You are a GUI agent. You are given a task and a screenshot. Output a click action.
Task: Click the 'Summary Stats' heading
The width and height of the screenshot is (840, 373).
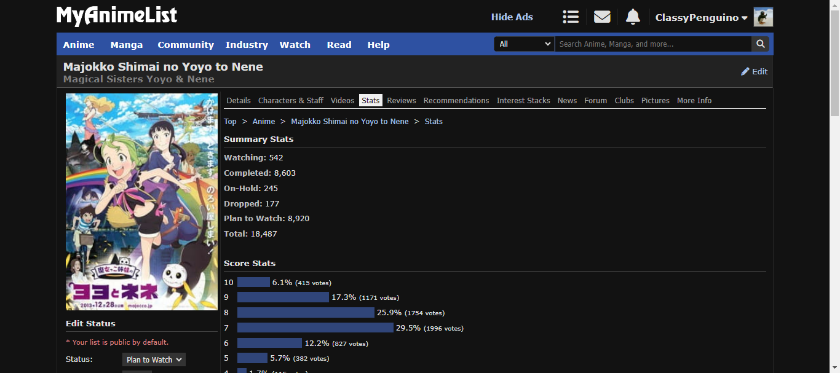click(259, 139)
